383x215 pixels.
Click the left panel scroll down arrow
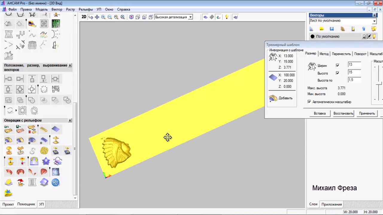pos(75,198)
